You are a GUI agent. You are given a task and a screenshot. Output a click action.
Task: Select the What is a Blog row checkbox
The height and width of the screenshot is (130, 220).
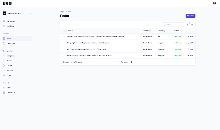pyautogui.click(x=64, y=55)
